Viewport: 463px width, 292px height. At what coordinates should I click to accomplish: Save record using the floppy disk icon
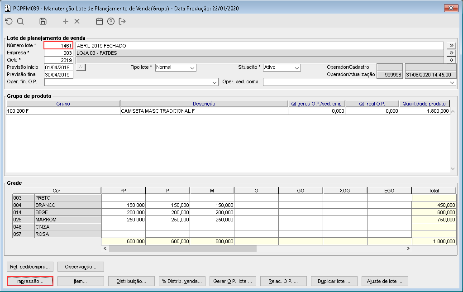click(43, 21)
